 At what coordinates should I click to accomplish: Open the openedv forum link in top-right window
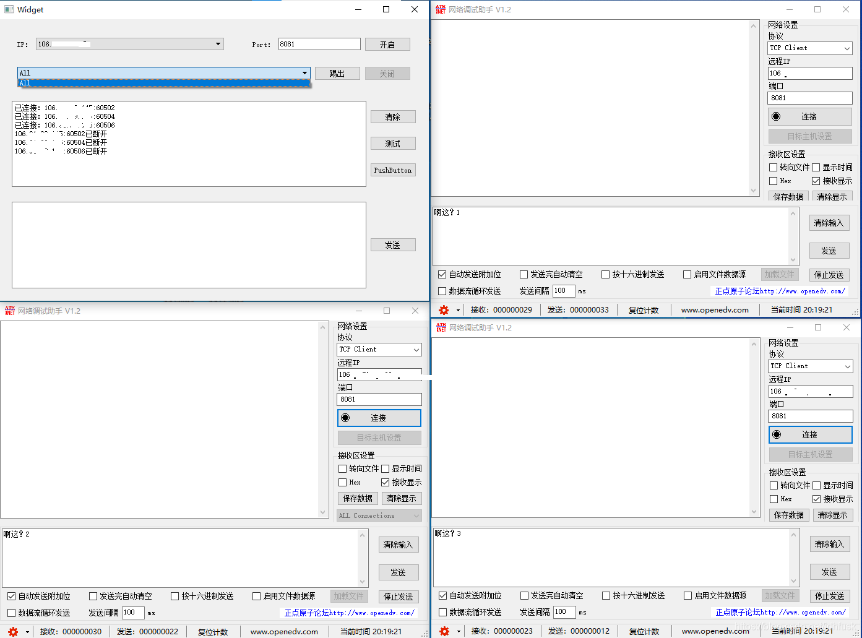pyautogui.click(x=780, y=291)
